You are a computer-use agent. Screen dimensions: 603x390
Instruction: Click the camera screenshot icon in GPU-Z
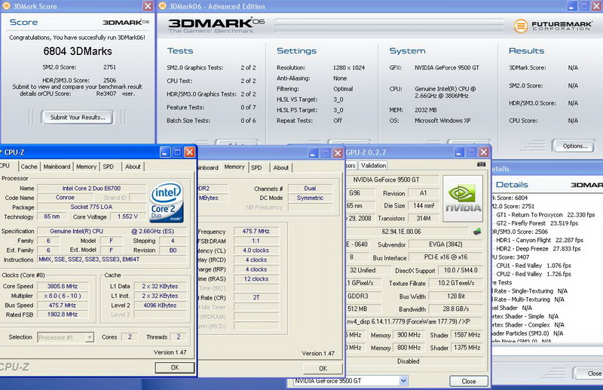481,164
